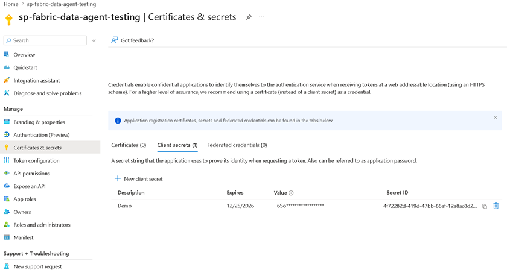Go to App roles
The width and height of the screenshot is (507, 273).
(25, 199)
